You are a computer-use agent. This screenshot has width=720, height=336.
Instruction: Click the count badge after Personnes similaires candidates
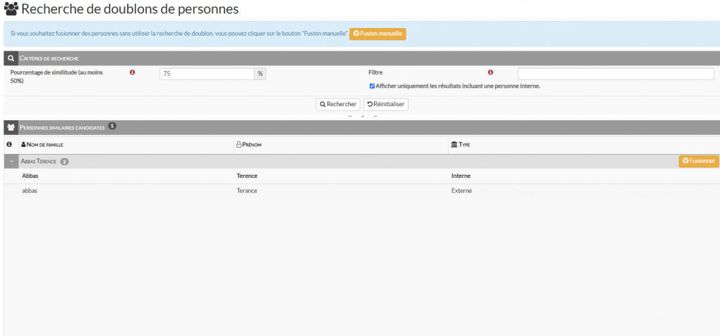112,127
